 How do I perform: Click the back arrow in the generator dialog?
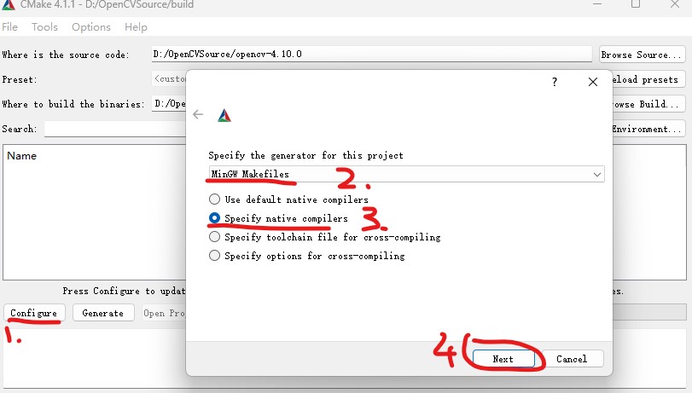(198, 115)
